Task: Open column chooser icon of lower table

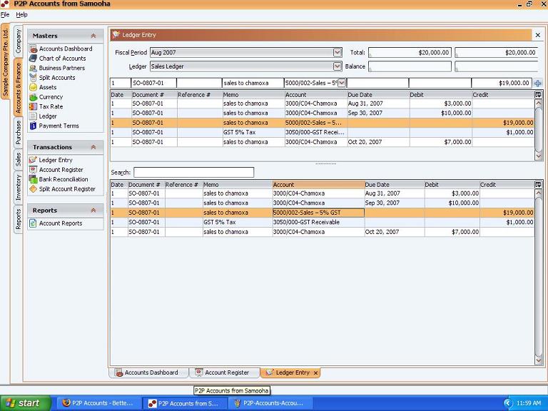Action: 538,185
